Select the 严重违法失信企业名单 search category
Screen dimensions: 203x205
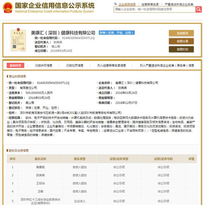(x=179, y=4)
